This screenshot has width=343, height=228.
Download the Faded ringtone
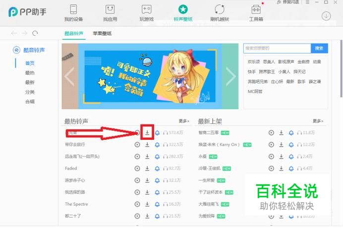tap(147, 169)
